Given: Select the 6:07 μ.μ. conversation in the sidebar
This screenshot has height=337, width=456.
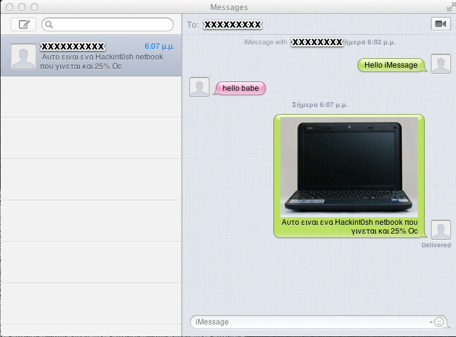Looking at the screenshot, I should (91, 56).
